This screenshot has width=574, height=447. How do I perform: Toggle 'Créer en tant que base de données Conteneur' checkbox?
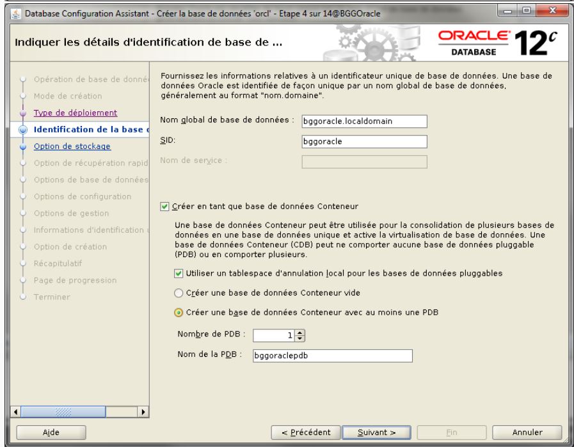pos(164,207)
